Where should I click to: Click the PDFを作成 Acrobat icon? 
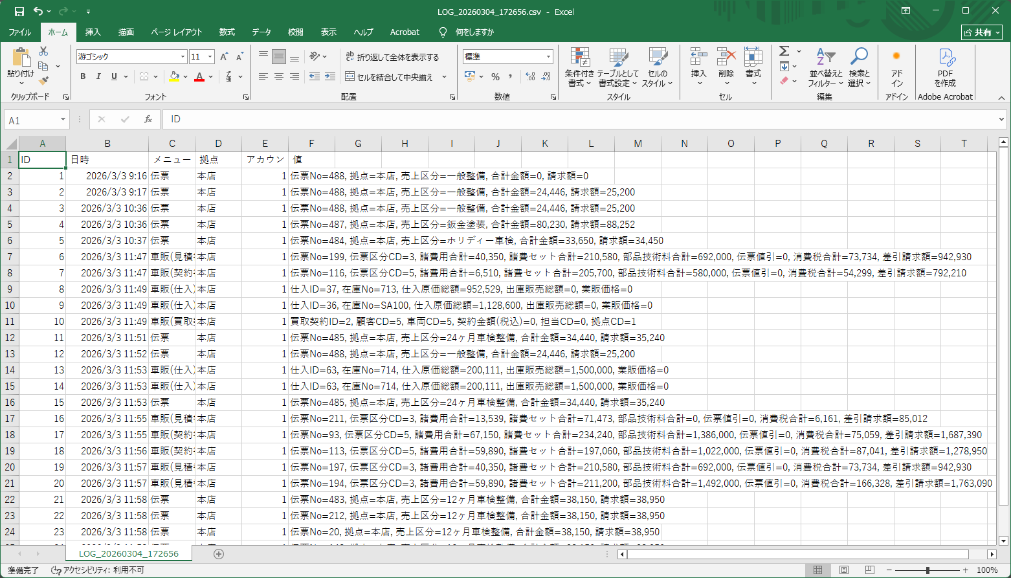945,68
